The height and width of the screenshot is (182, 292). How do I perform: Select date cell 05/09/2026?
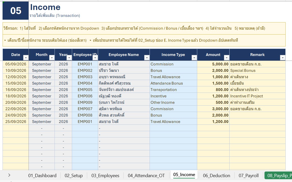(x=16, y=64)
